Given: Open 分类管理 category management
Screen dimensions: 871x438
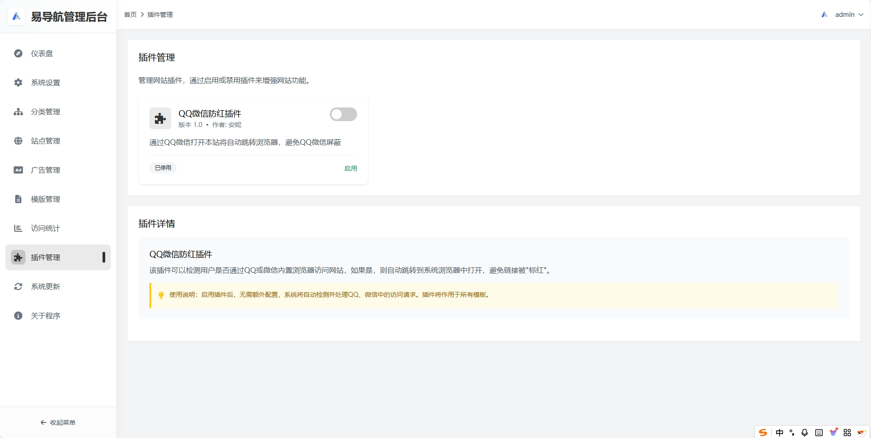Looking at the screenshot, I should coord(46,112).
